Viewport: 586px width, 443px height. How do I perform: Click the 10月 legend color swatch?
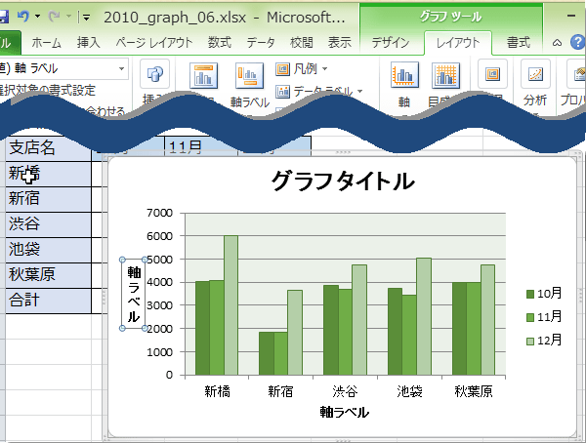530,295
